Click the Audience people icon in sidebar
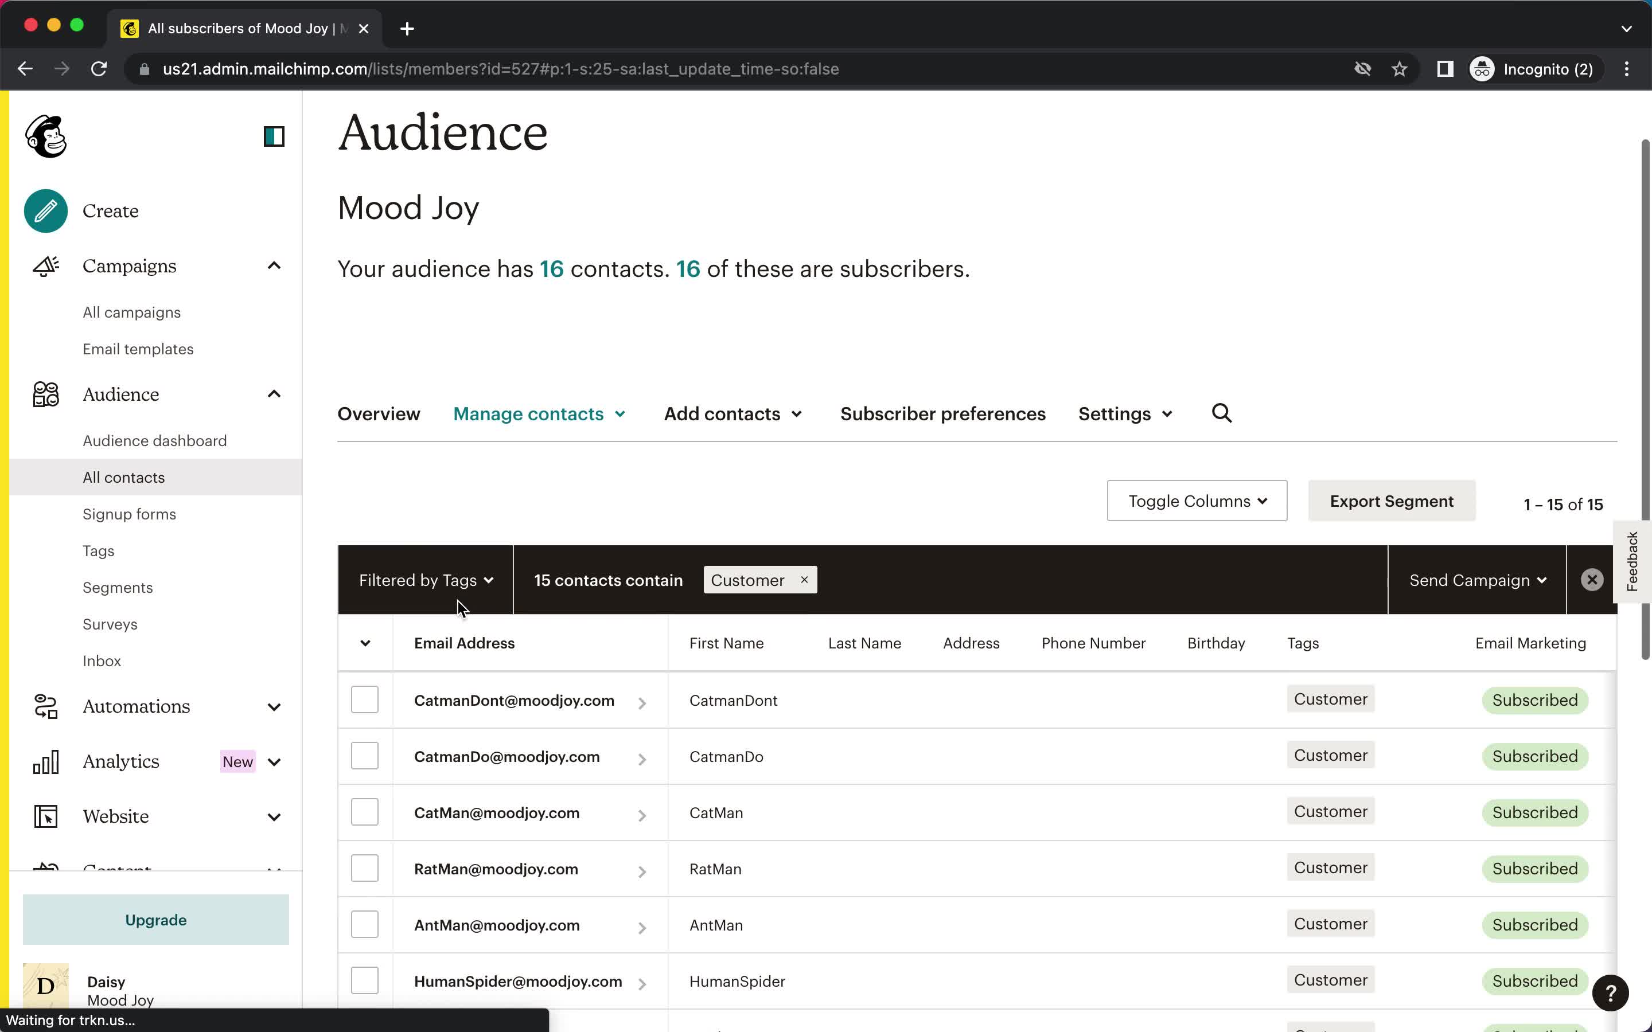 [x=46, y=394]
